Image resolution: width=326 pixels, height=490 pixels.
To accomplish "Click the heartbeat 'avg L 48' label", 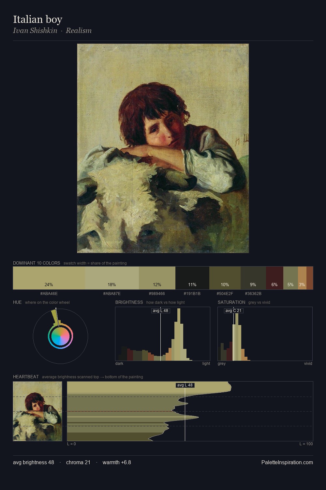I will [185, 385].
